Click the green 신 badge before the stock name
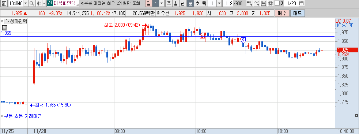The image size is (359, 134). 50,3
